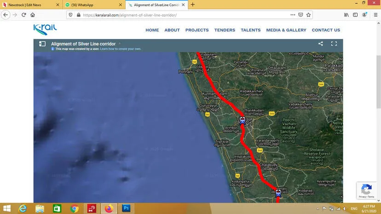
Task: Open page actions three-dot menu
Action: click(293, 15)
